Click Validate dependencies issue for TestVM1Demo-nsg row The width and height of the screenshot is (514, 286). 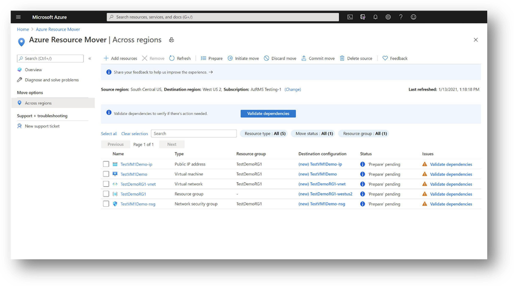(x=451, y=204)
